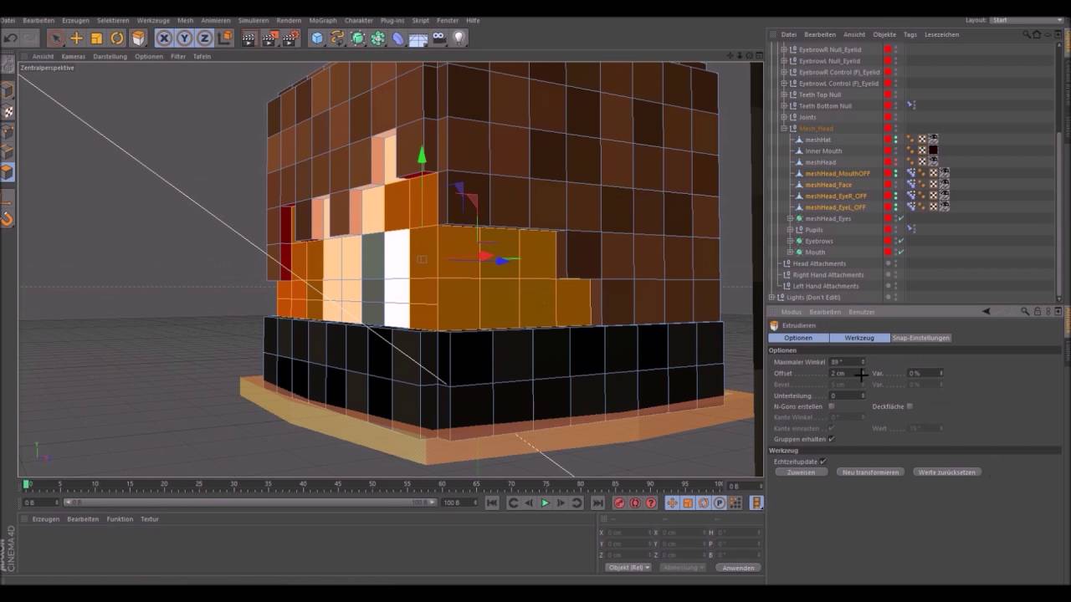Activate the Move tool cross icon
This screenshot has width=1071, height=602.
tap(76, 38)
